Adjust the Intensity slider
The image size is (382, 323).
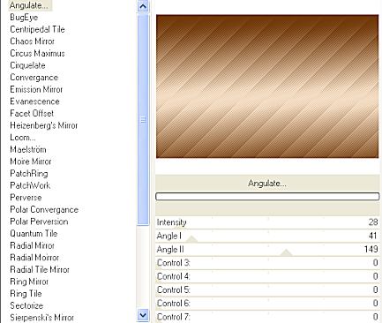point(267,222)
